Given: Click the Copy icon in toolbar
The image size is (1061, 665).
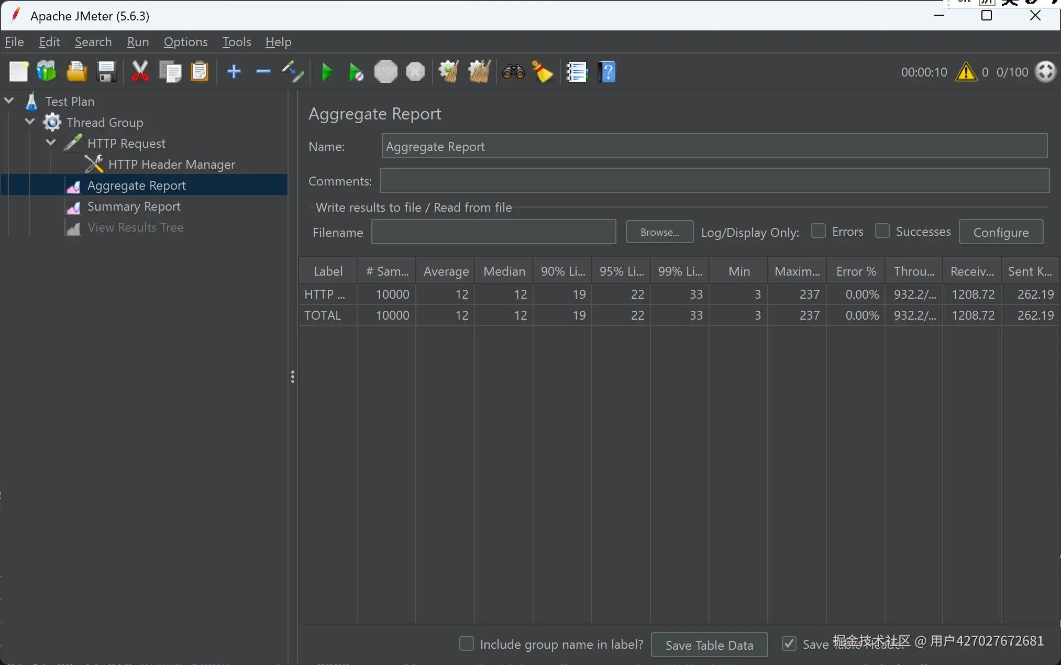Looking at the screenshot, I should (170, 72).
